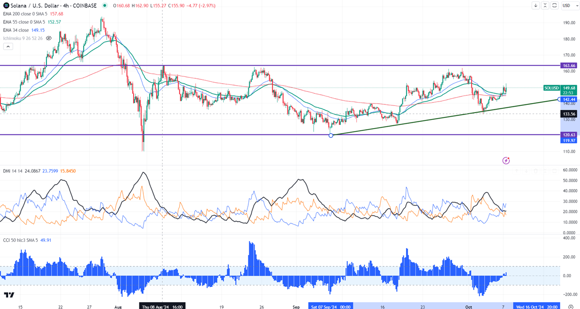Click the purple lightning event icon on chart
This screenshot has width=580, height=309.
(x=506, y=161)
